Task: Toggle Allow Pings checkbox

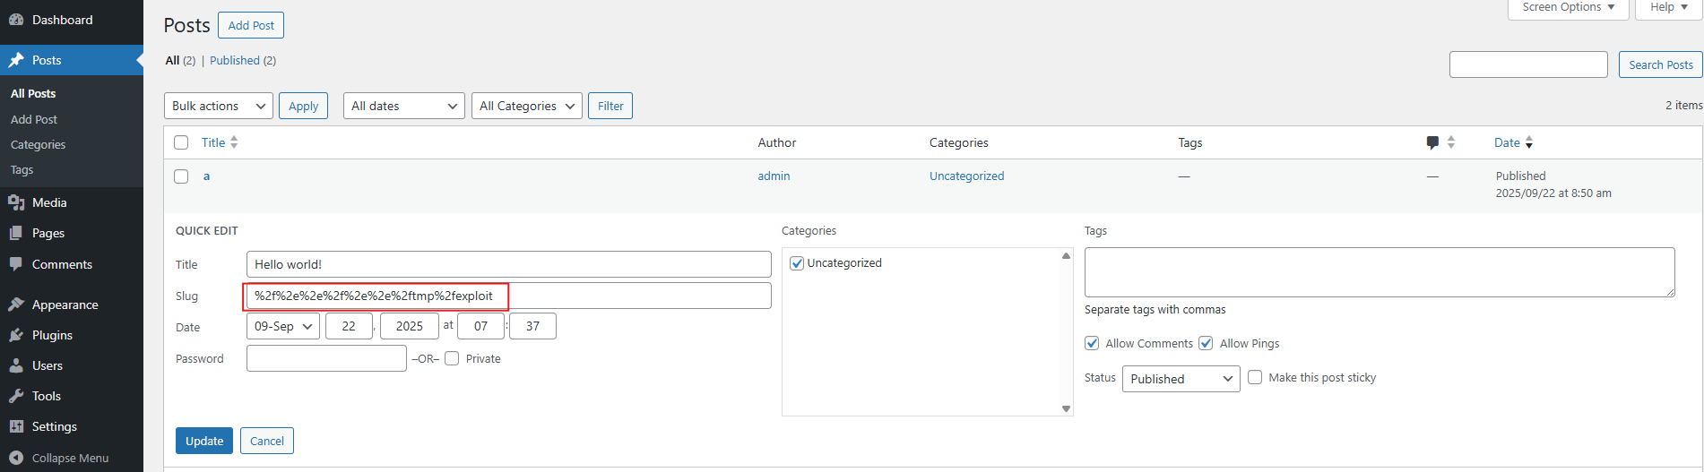Action: 1206,343
